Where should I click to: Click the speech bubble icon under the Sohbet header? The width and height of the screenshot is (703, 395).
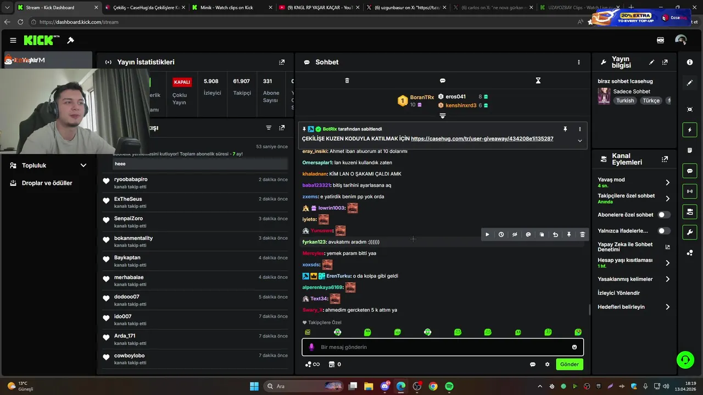(x=443, y=81)
